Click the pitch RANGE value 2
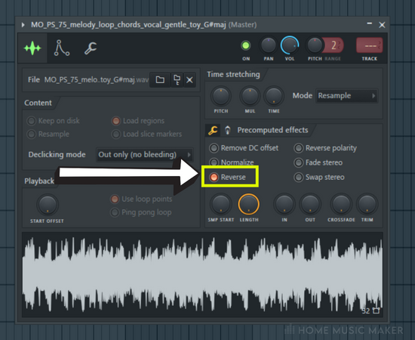The image size is (415, 340). tap(334, 45)
